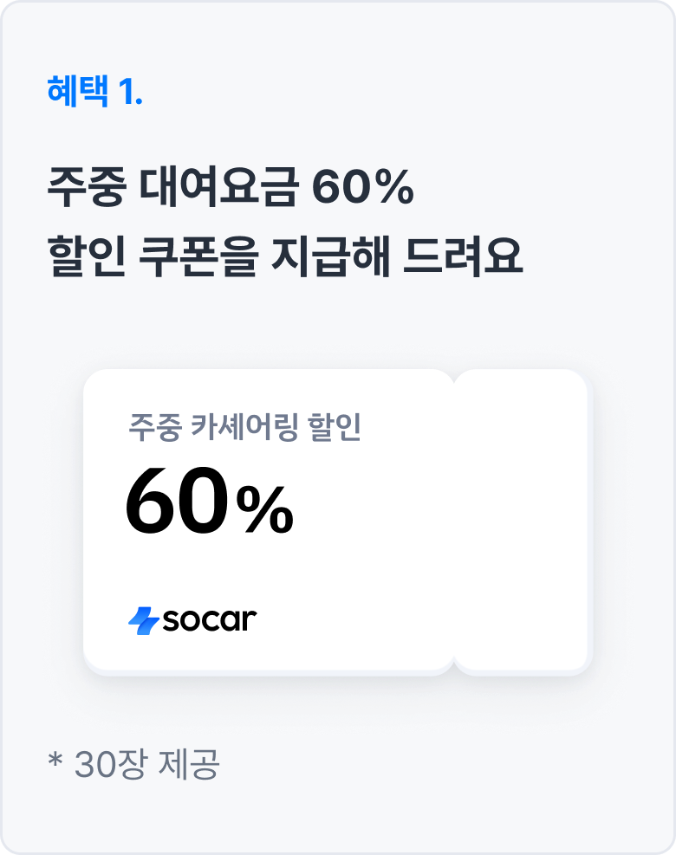This screenshot has height=855, width=676.
Task: Tap "주중" in the coupon's gray label
Action: pyautogui.click(x=151, y=429)
